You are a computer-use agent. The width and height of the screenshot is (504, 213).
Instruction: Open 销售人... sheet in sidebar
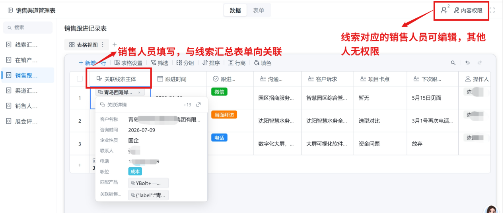pyautogui.click(x=28, y=106)
